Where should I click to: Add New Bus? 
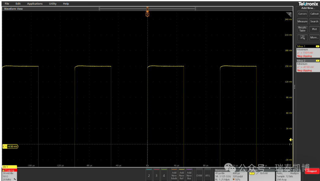(x=189, y=175)
